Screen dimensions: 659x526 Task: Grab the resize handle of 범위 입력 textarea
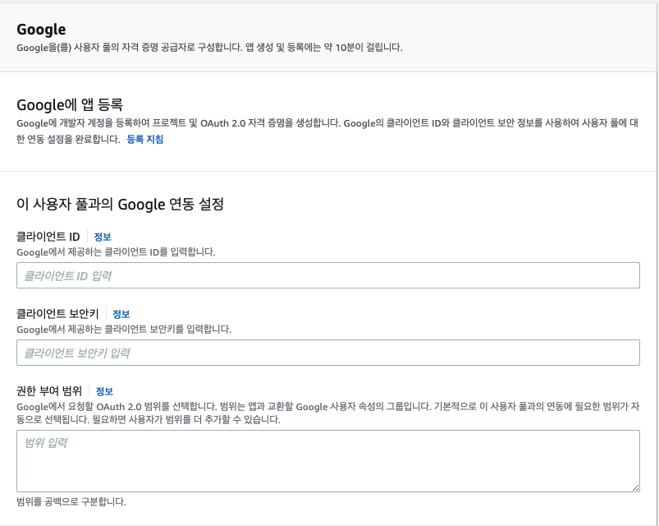(x=635, y=487)
